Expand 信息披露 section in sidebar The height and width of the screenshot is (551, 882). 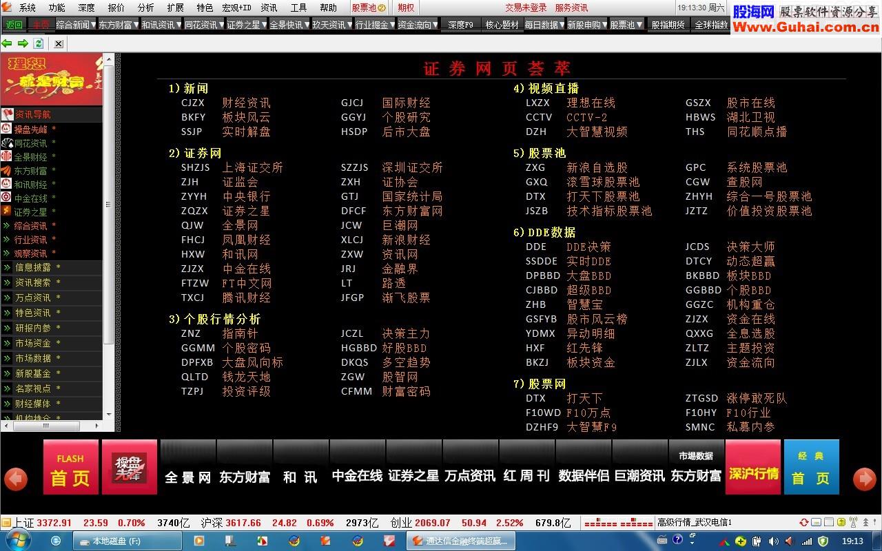click(x=52, y=267)
